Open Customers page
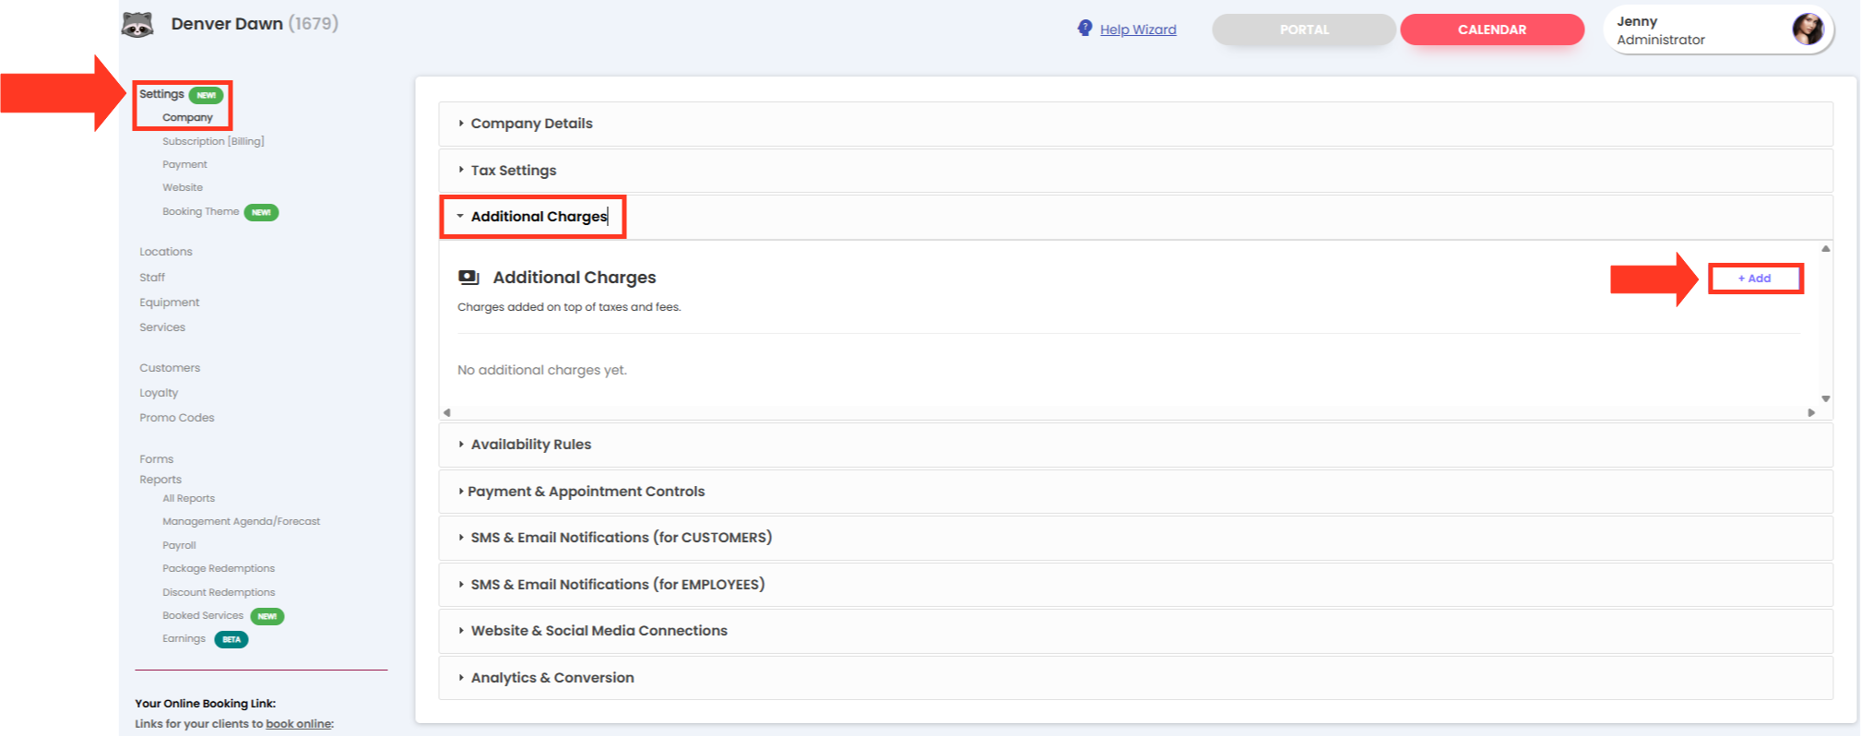1861x736 pixels. coord(170,368)
